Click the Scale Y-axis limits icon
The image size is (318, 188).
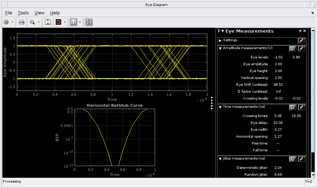pyautogui.click(x=48, y=22)
